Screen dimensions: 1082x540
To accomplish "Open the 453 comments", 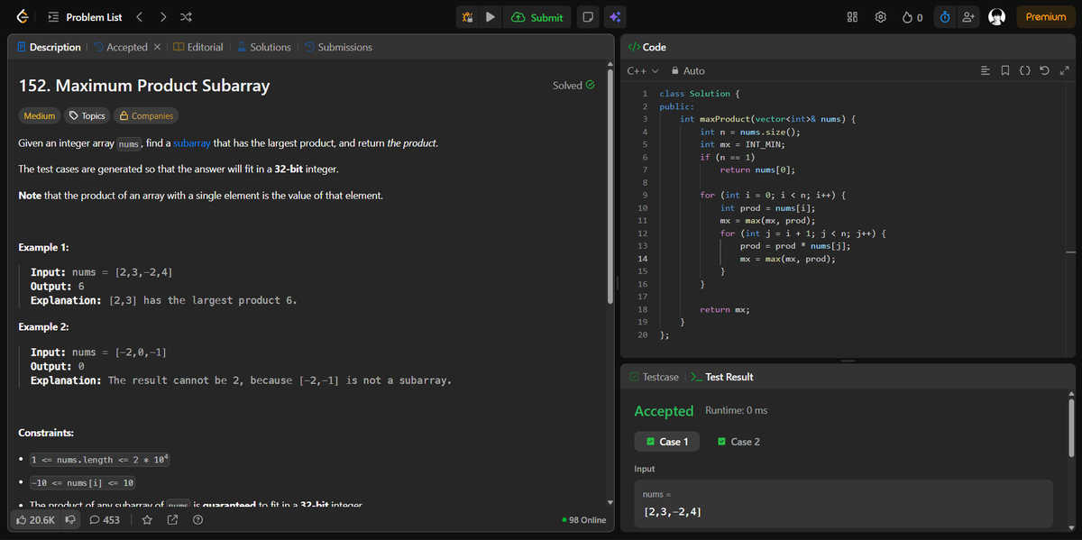I will (105, 520).
